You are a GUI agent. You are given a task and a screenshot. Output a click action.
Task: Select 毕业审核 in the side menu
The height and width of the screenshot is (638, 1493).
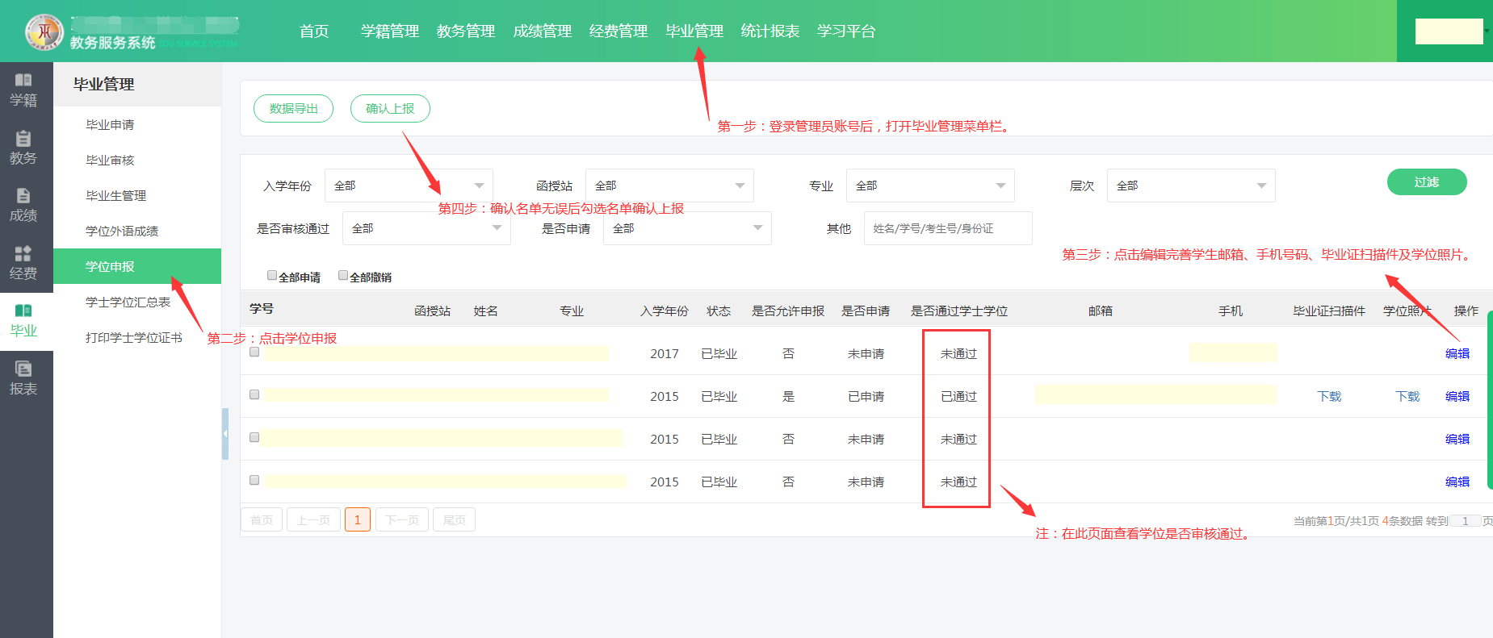coord(110,161)
